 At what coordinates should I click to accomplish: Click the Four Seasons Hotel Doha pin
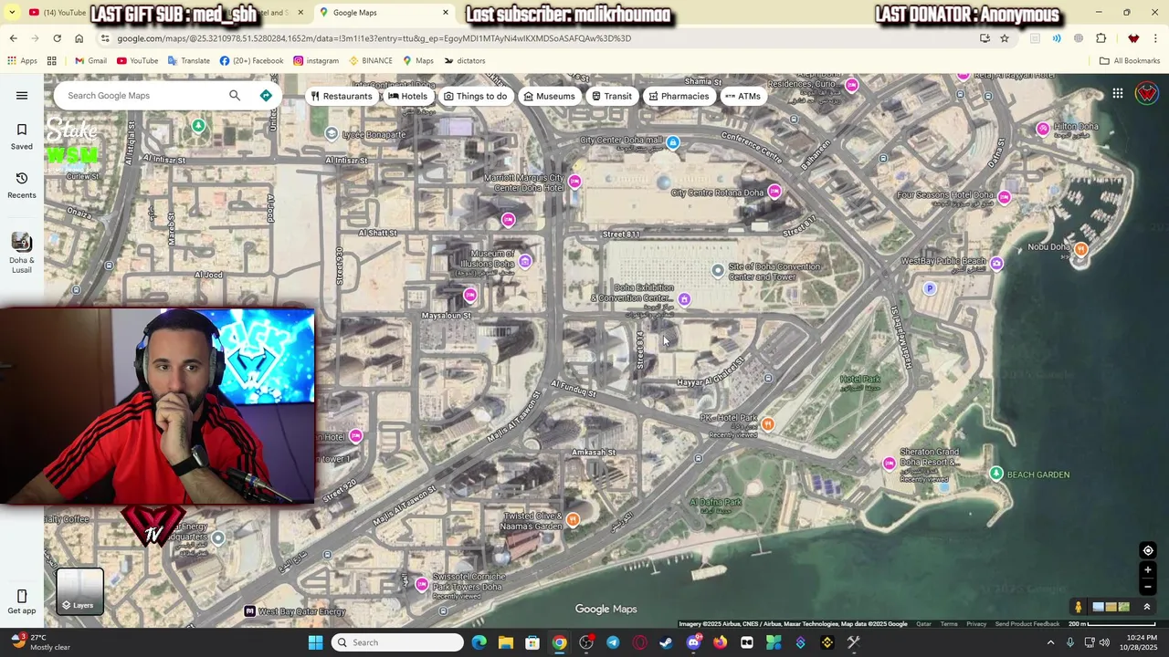point(1005,197)
